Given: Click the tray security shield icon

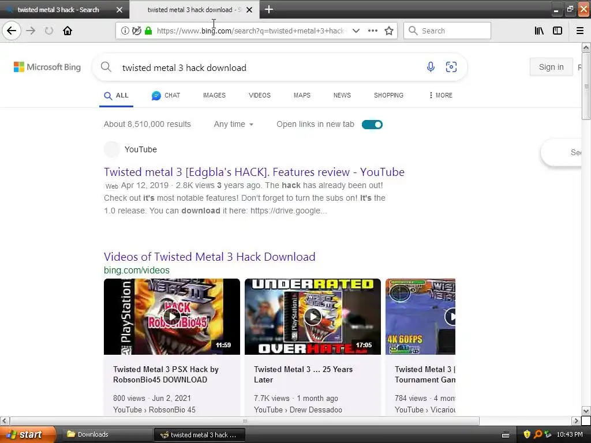Looking at the screenshot, I should click(527, 434).
